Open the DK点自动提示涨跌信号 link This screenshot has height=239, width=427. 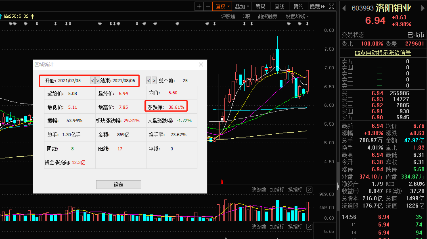pyautogui.click(x=383, y=53)
